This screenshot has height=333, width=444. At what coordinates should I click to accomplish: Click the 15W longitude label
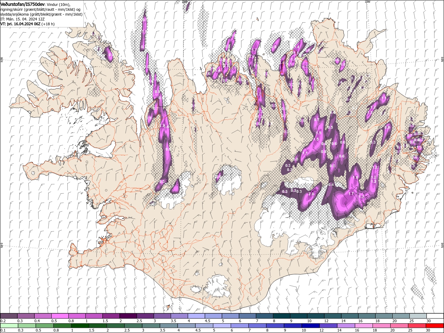tap(367, 1)
